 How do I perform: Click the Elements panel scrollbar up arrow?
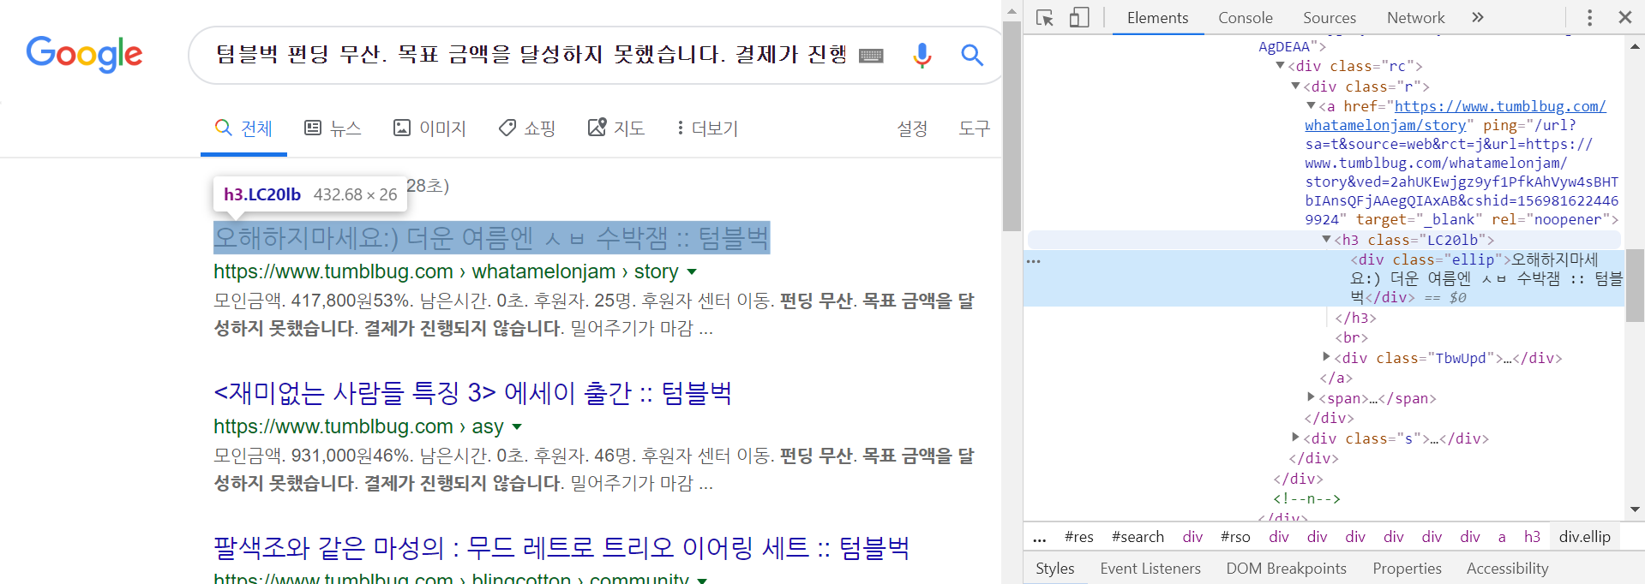pos(1636,46)
